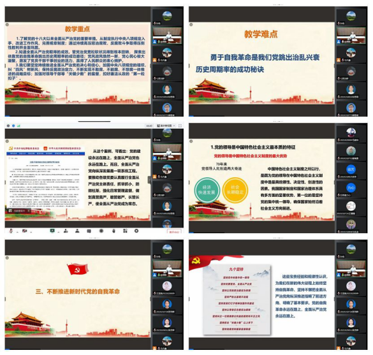This screenshot has width=373, height=355.
Task: Open audio options arrow beside the microphone
Action: (x=17, y=232)
